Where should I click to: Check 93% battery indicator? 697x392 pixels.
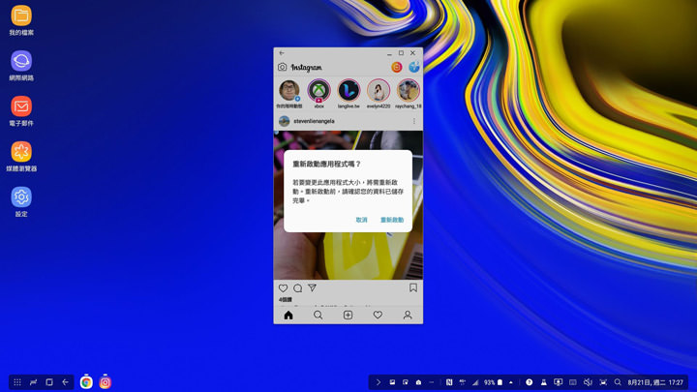point(493,382)
